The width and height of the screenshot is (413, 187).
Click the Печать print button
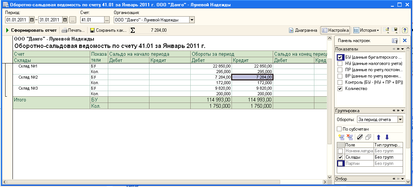tap(73, 30)
